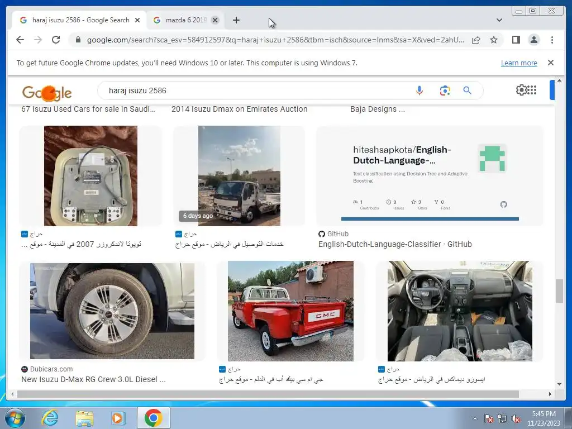The image size is (572, 429).
Task: Close the haraj isuzu 2586 tab
Action: click(137, 20)
